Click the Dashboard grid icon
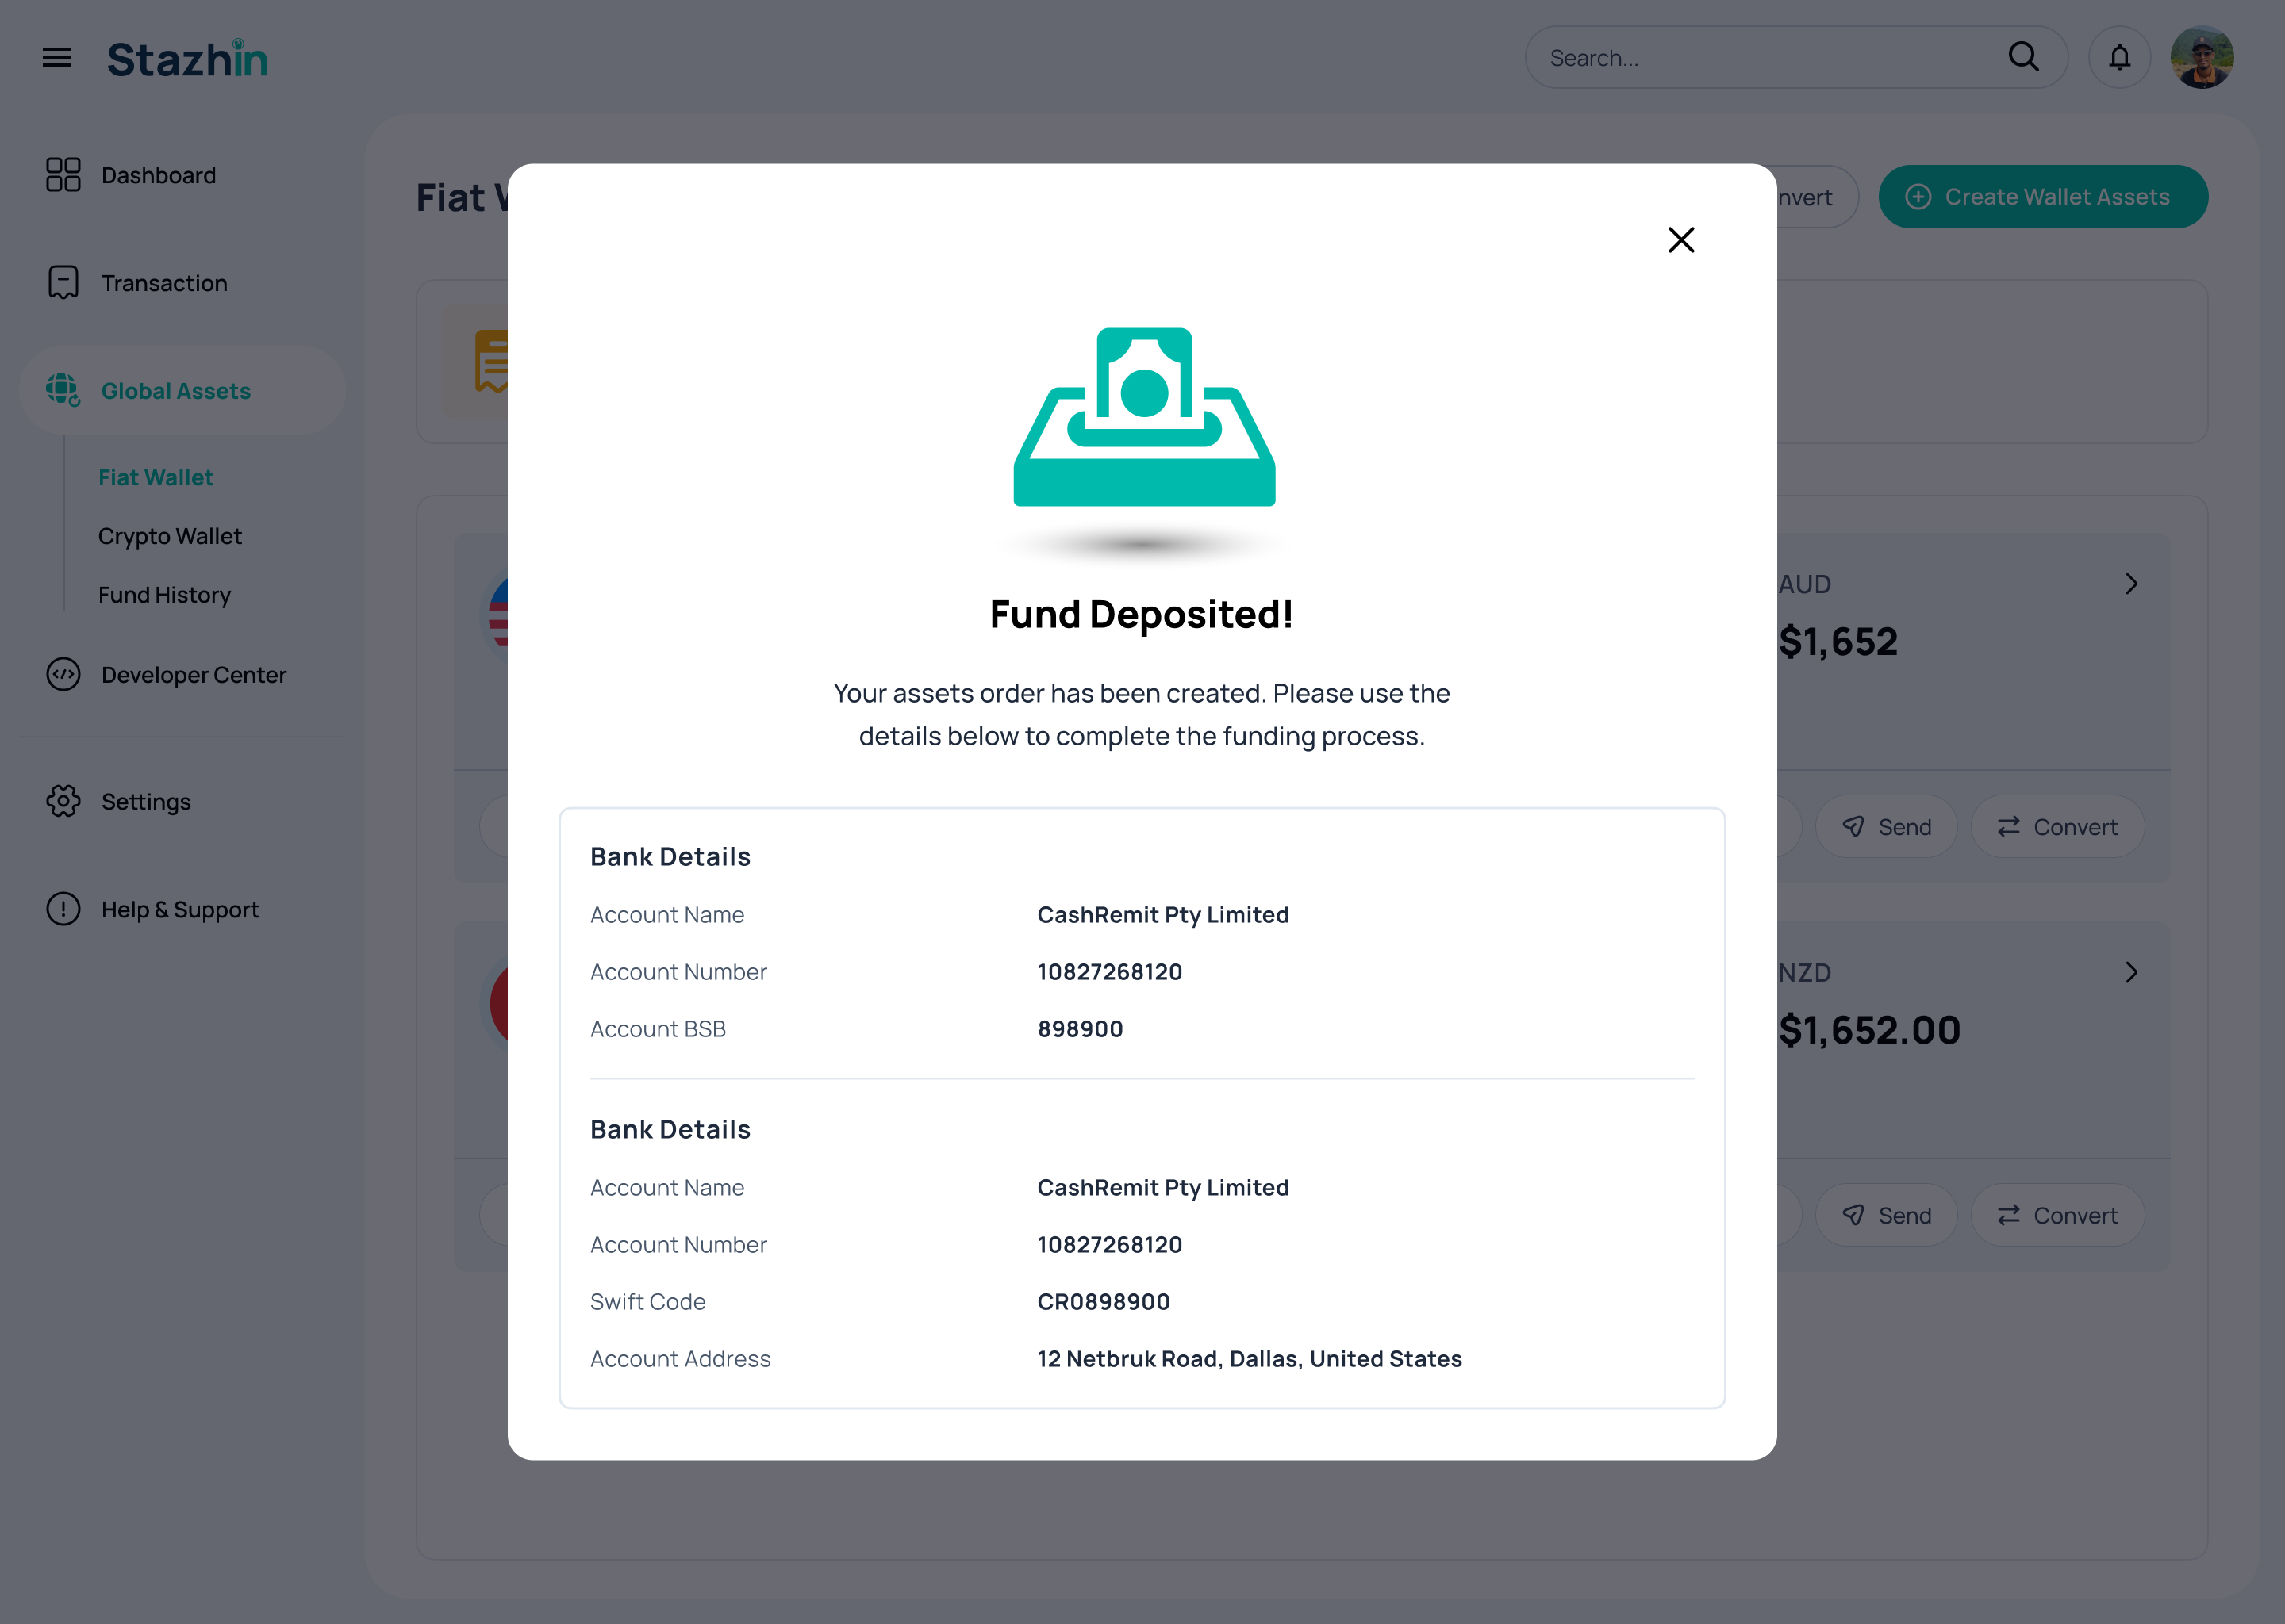Viewport: 2285px width, 1624px height. [63, 175]
